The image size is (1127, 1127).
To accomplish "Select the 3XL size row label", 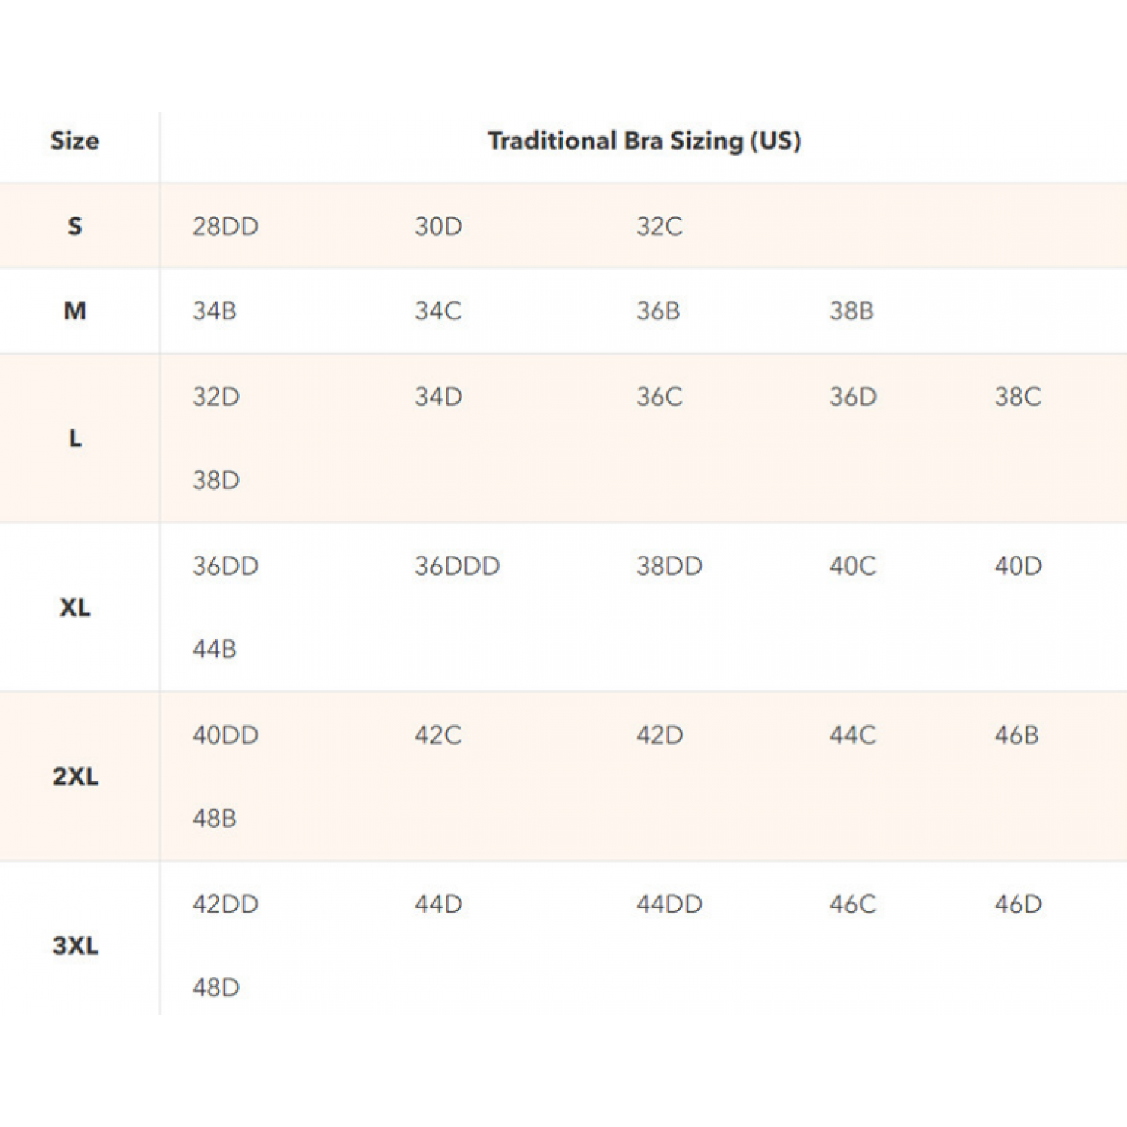I will pyautogui.click(x=75, y=945).
